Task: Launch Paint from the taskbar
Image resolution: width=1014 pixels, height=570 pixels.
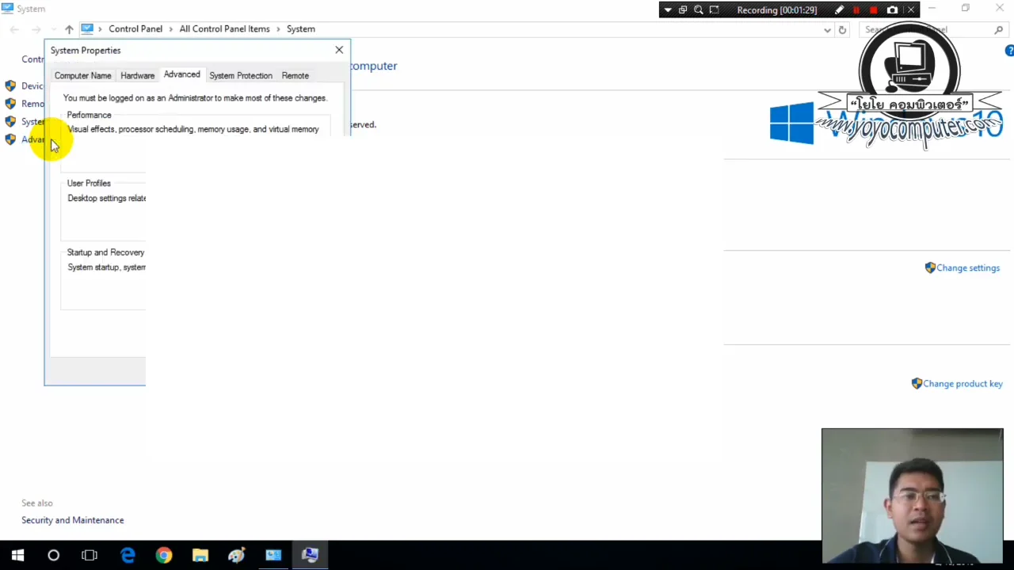Action: click(236, 555)
